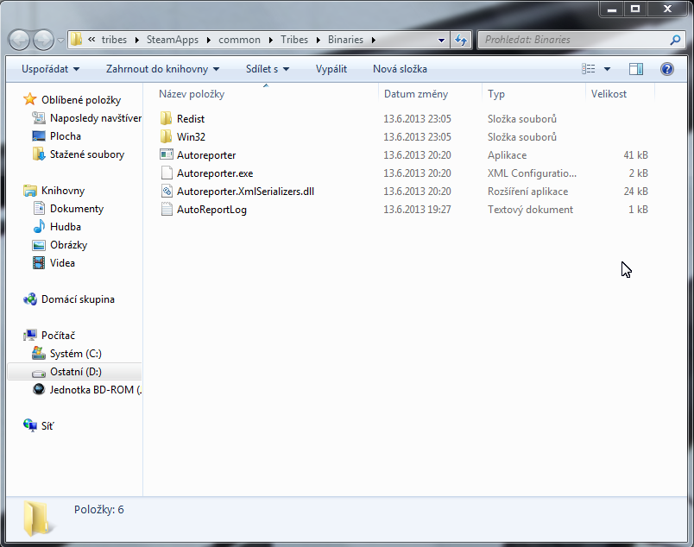Click the Síť network icon
The width and height of the screenshot is (694, 547).
[x=29, y=425]
